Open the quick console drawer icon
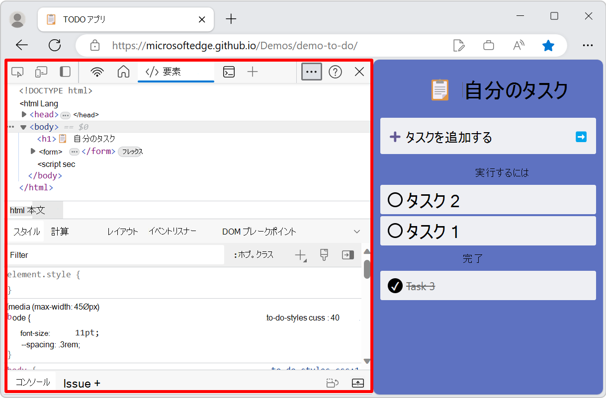This screenshot has width=606, height=398. point(228,72)
